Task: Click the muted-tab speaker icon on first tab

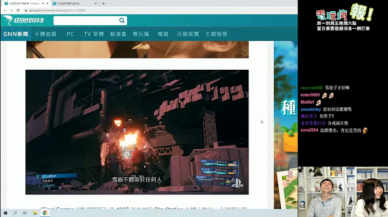Action: pyautogui.click(x=43, y=3)
